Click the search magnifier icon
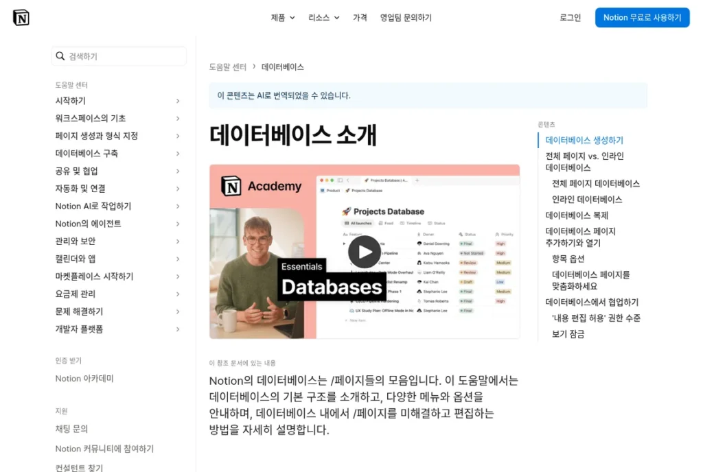The width and height of the screenshot is (703, 472). (60, 56)
